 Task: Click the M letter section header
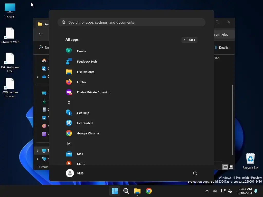pyautogui.click(x=69, y=144)
